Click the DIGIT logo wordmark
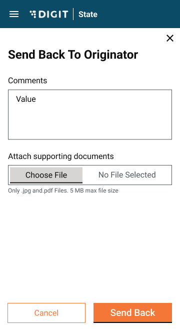 (x=53, y=15)
